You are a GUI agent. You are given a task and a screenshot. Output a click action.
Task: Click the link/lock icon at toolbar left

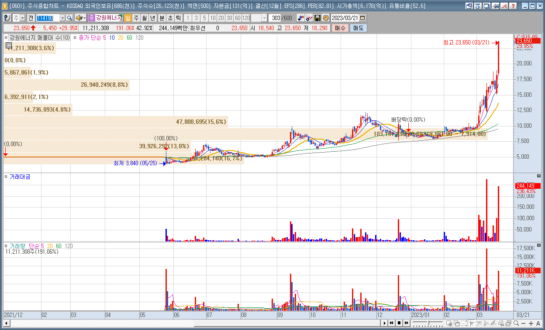(x=7, y=18)
